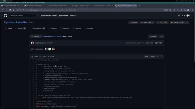
Task: Click the page vertical scrollbar
Action: click(194, 37)
